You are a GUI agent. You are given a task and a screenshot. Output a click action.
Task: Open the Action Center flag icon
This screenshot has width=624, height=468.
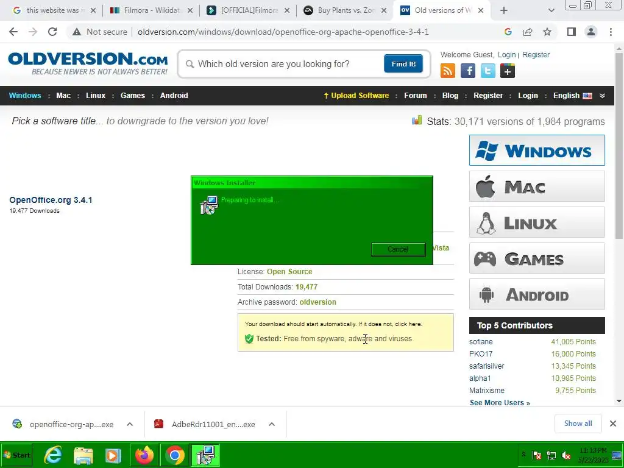point(536,455)
